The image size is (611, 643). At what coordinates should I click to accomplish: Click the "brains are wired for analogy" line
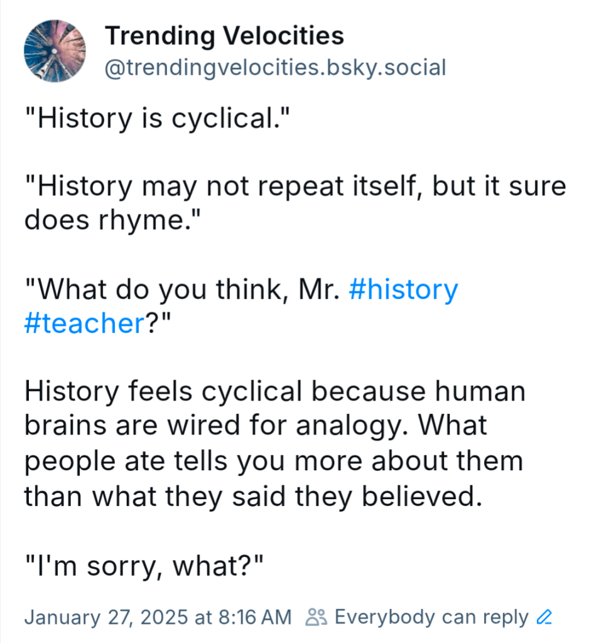(256, 426)
